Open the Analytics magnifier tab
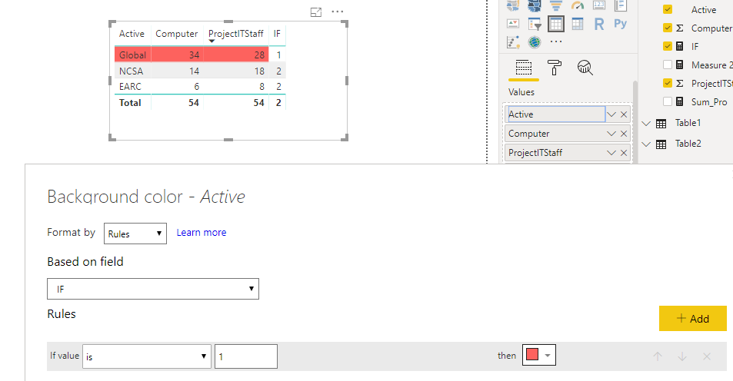This screenshot has height=381, width=733. (585, 68)
